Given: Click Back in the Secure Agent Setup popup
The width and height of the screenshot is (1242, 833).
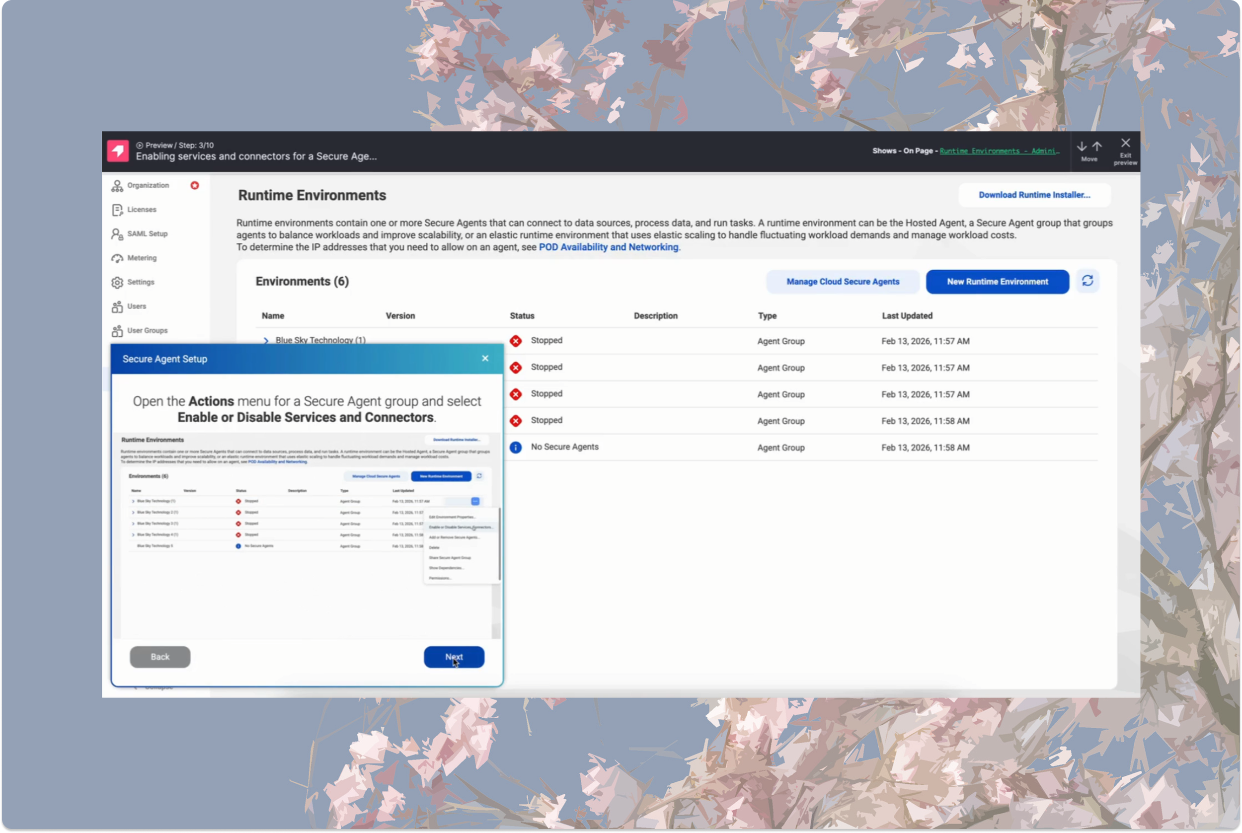Looking at the screenshot, I should (160, 657).
